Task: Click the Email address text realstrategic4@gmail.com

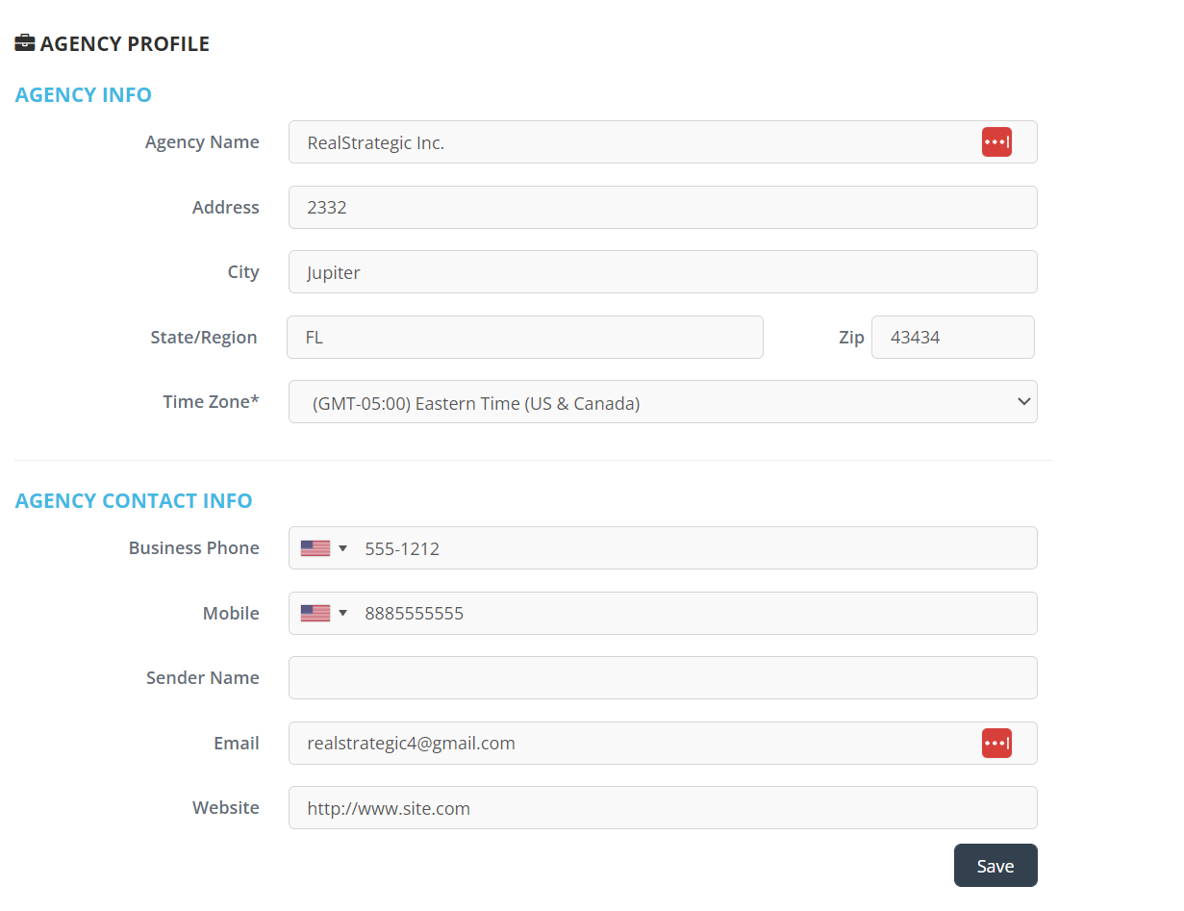Action: [x=411, y=744]
